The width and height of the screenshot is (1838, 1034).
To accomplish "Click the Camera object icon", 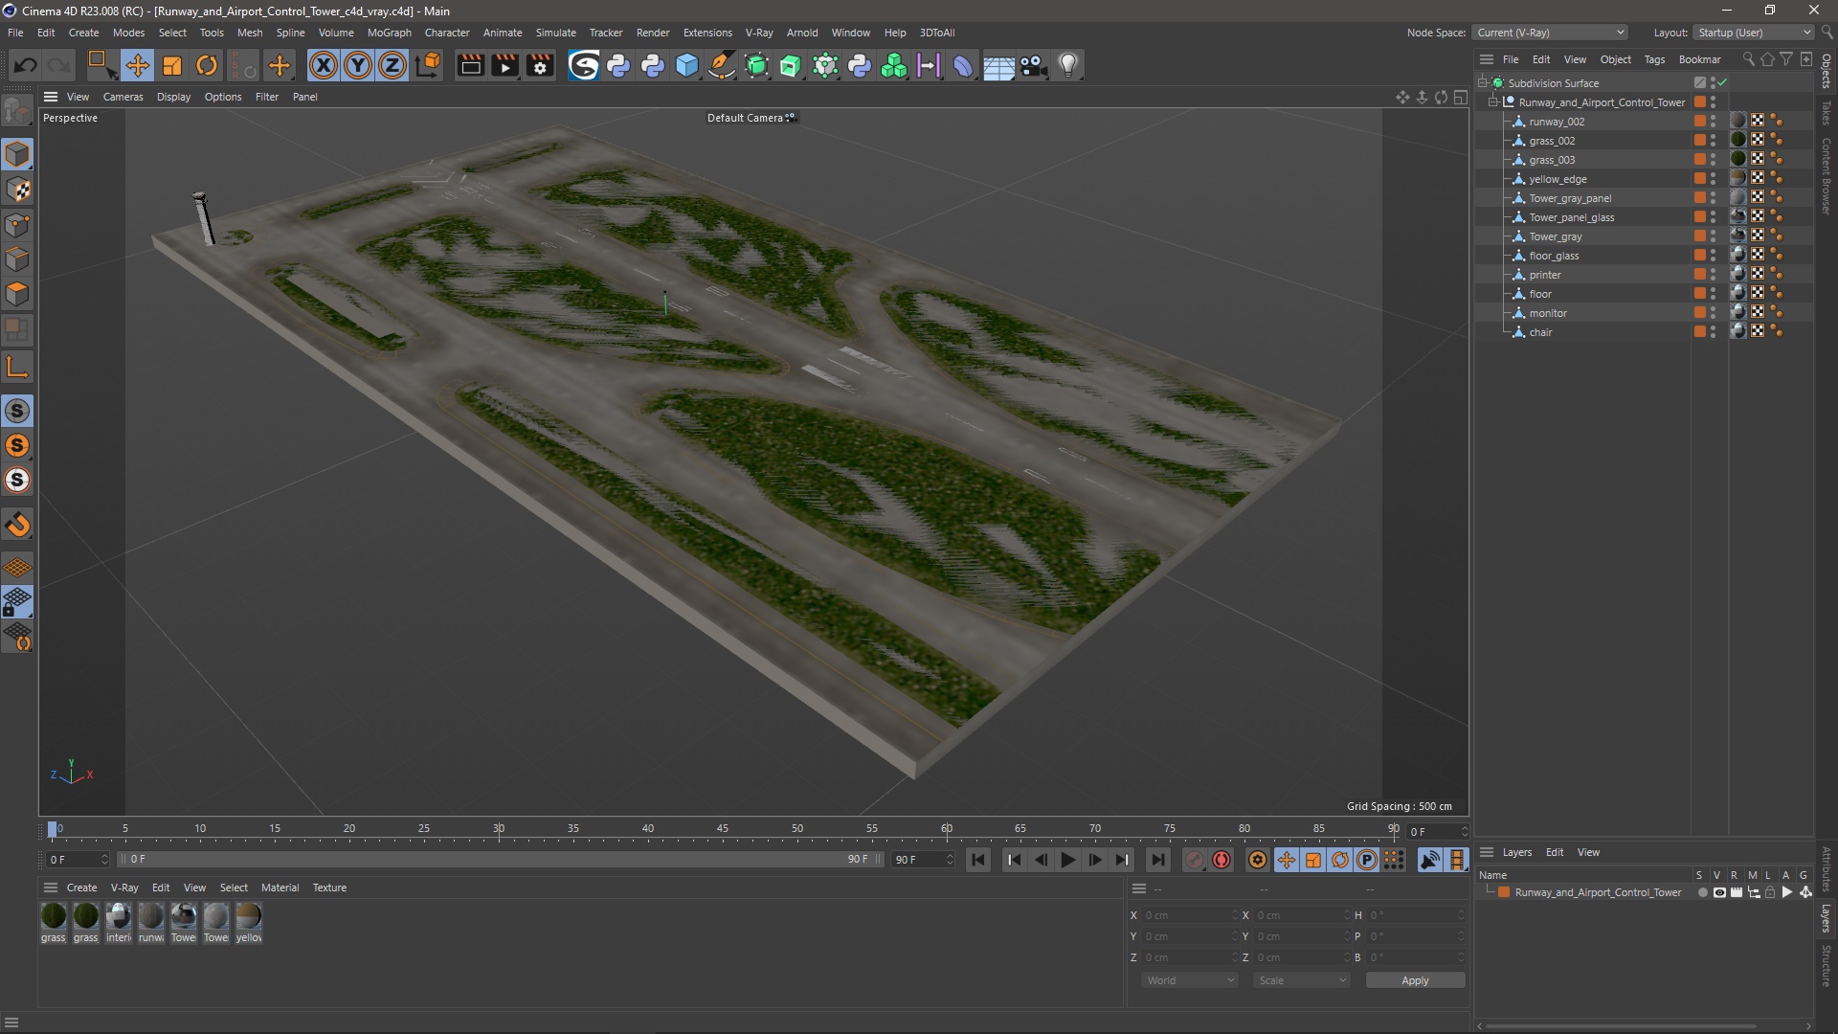I will [1033, 65].
